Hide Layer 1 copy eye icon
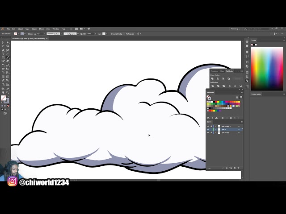This screenshot has width=286, height=214. pyautogui.click(x=208, y=133)
